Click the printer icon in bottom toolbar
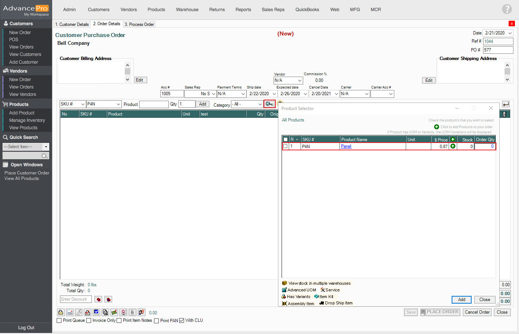Viewport: 519px width, 334px height. 61,313
